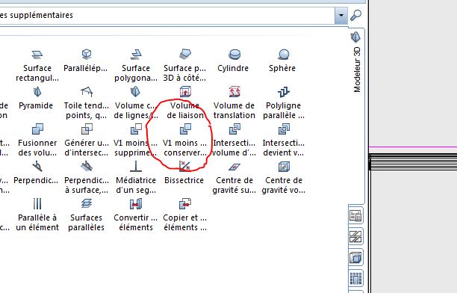Click the magnifier search icon
The height and width of the screenshot is (293, 457).
click(x=356, y=15)
